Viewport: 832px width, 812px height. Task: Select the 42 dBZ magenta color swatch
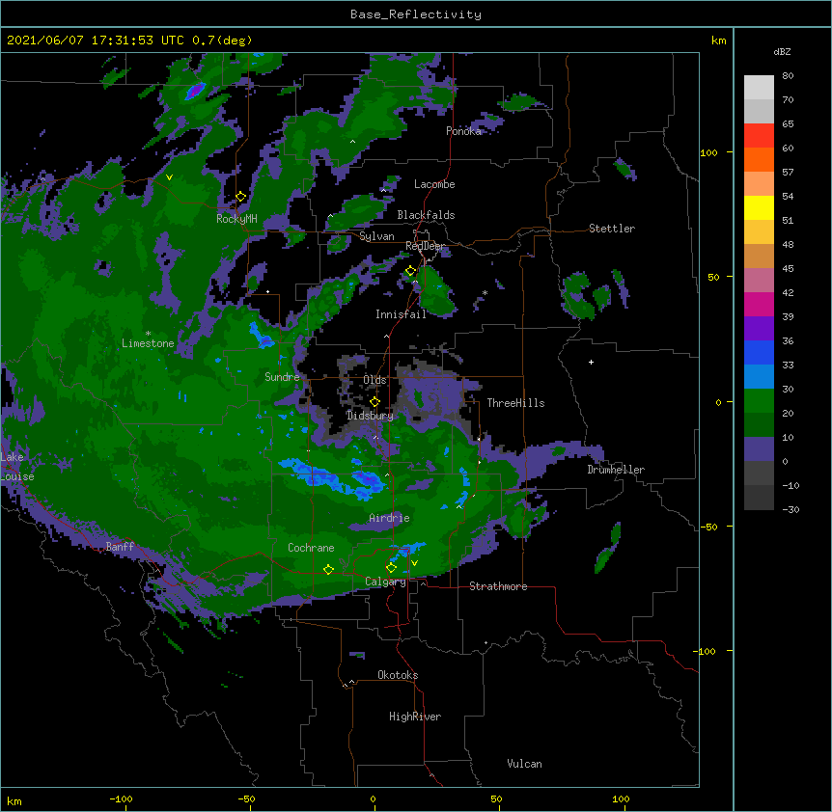759,304
